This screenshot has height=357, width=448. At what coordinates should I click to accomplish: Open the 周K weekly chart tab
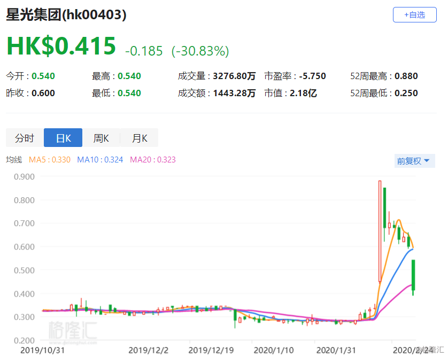pos(101,138)
